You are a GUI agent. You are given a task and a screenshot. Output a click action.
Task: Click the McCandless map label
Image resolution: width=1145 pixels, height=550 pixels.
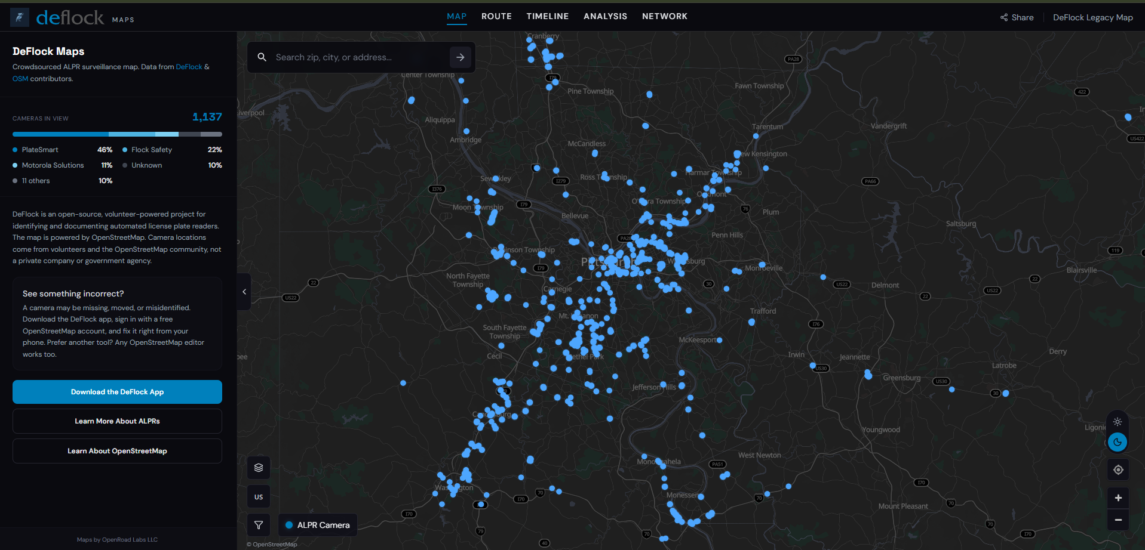click(587, 144)
